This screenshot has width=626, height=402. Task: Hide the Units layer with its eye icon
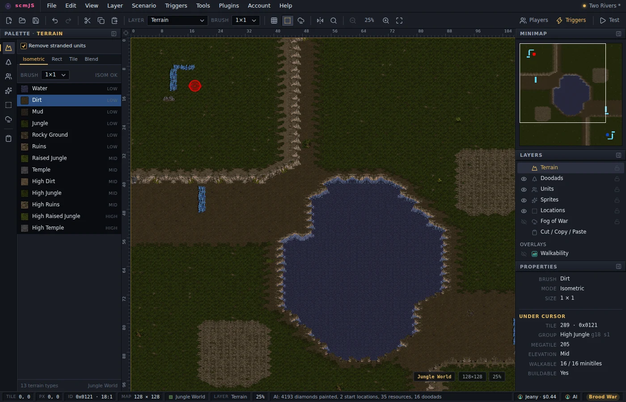click(x=524, y=189)
